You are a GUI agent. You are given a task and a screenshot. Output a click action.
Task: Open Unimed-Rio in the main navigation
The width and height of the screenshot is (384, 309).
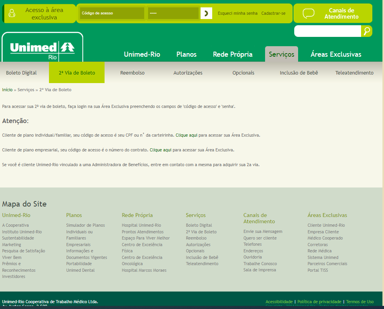(142, 54)
